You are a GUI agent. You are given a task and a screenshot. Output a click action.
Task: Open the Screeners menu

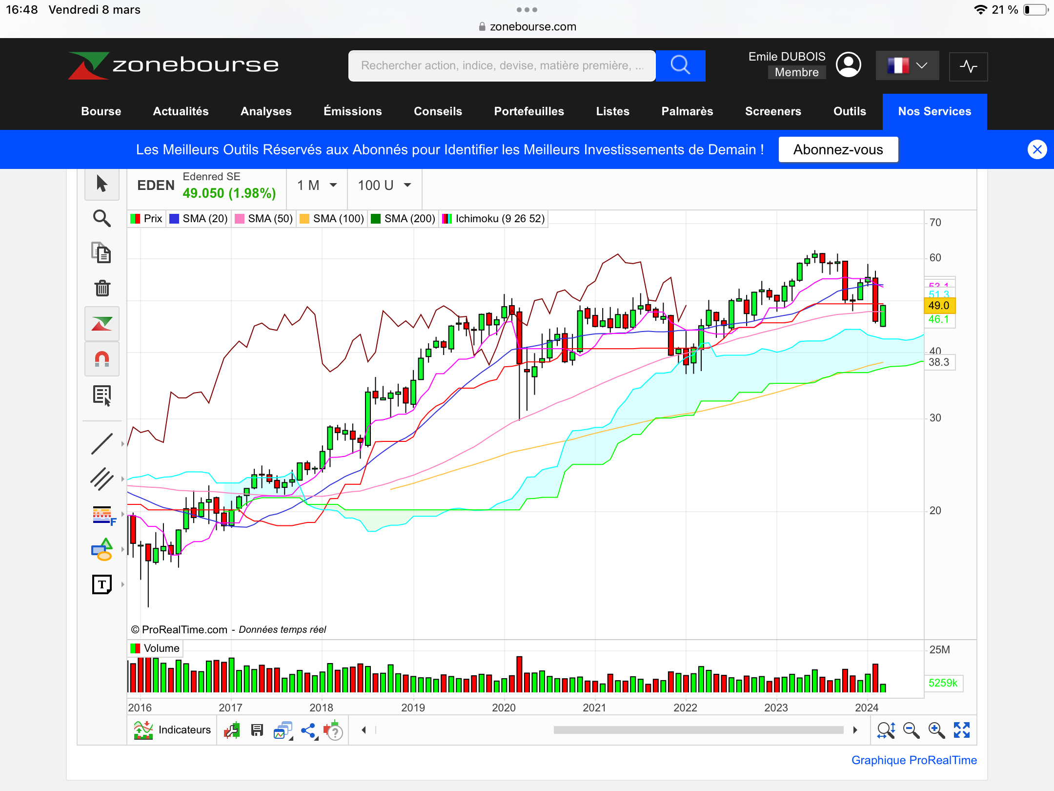coord(772,111)
